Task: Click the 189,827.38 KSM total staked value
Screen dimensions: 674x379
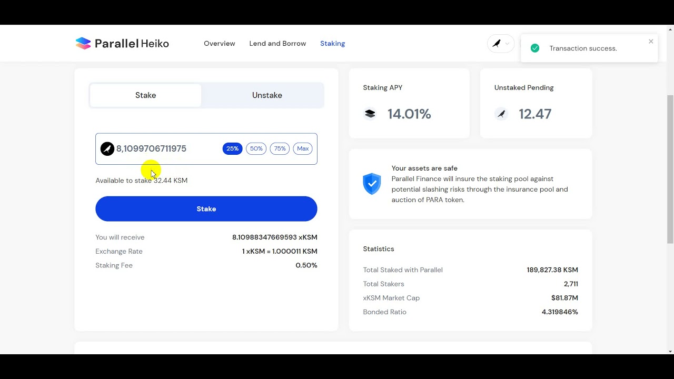Action: pos(552,270)
